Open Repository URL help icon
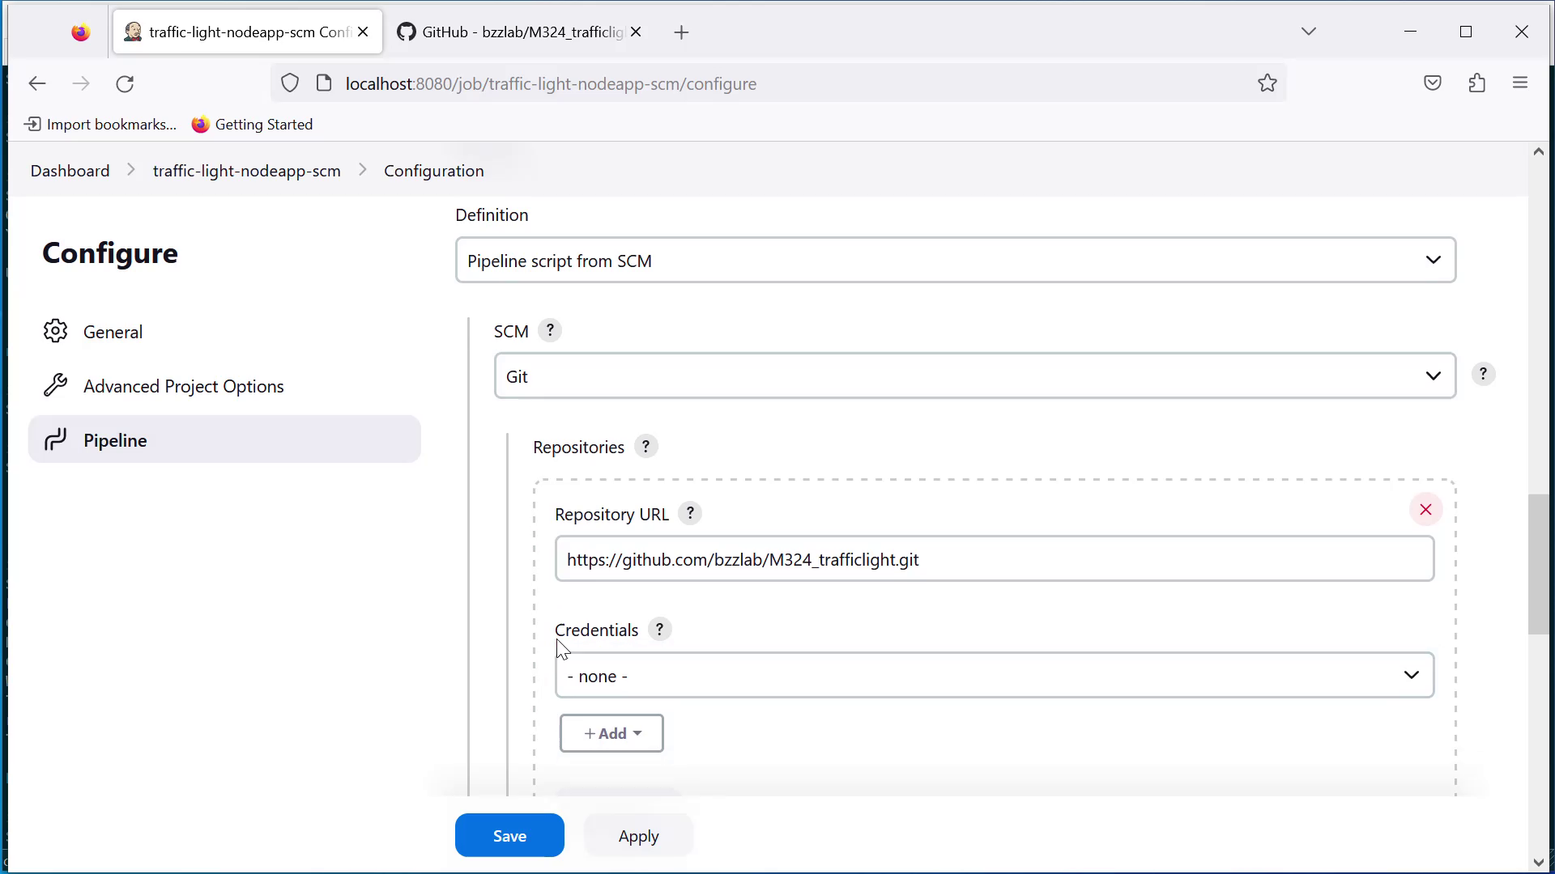This screenshot has height=874, width=1555. coord(690,514)
